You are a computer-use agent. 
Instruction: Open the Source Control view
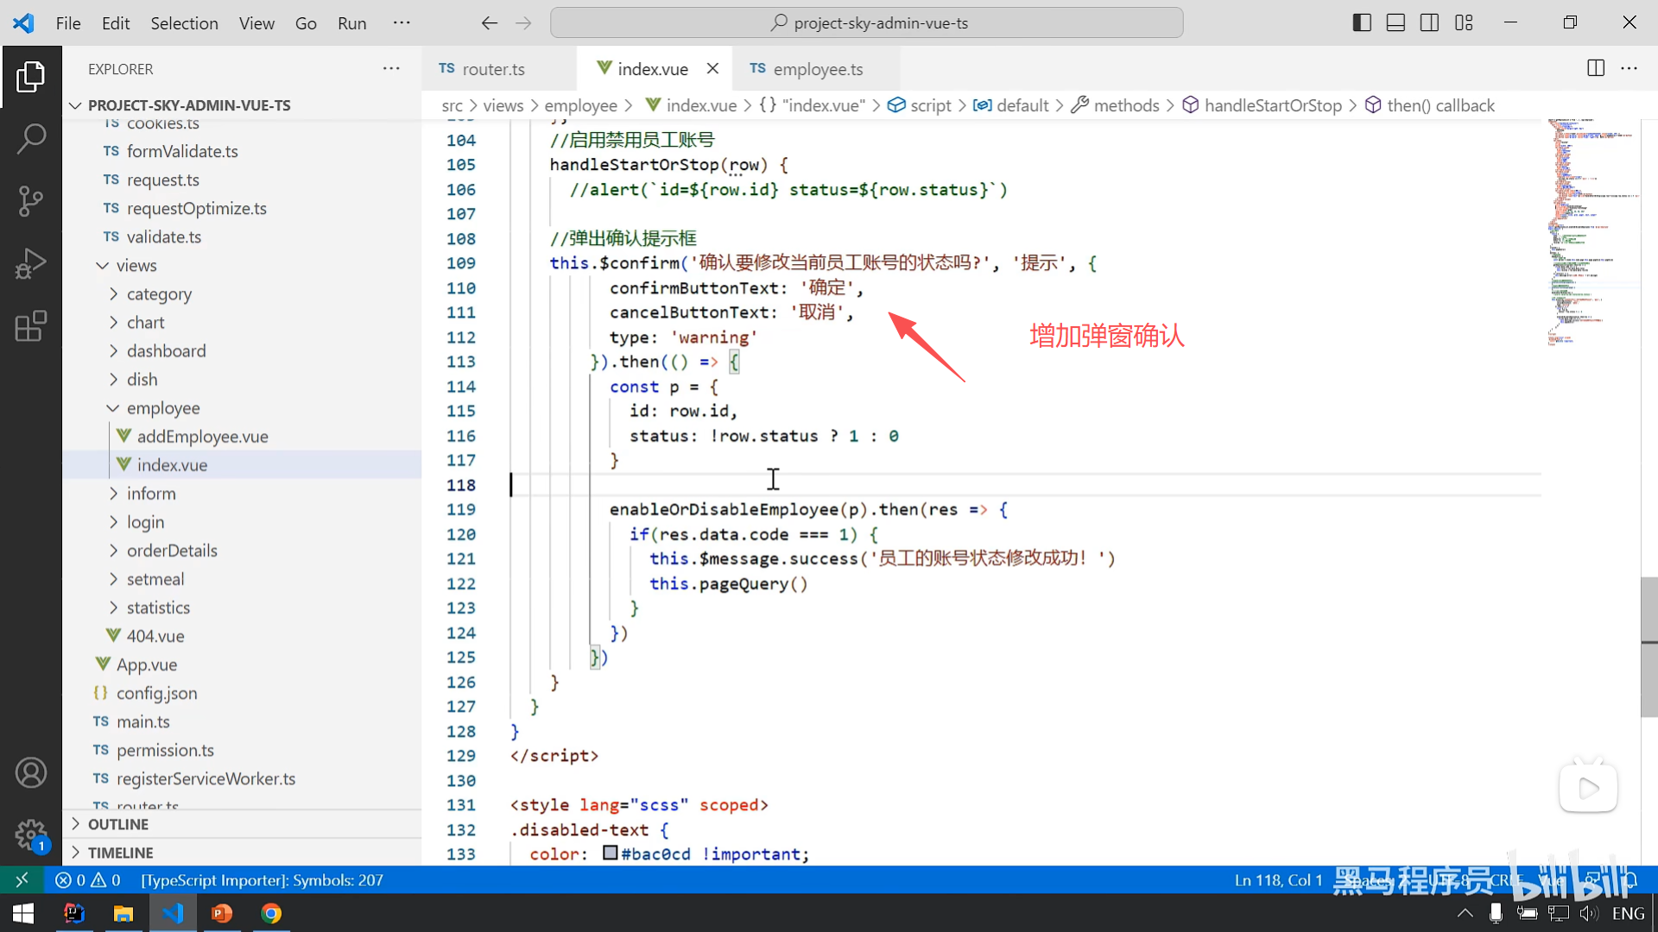[31, 201]
